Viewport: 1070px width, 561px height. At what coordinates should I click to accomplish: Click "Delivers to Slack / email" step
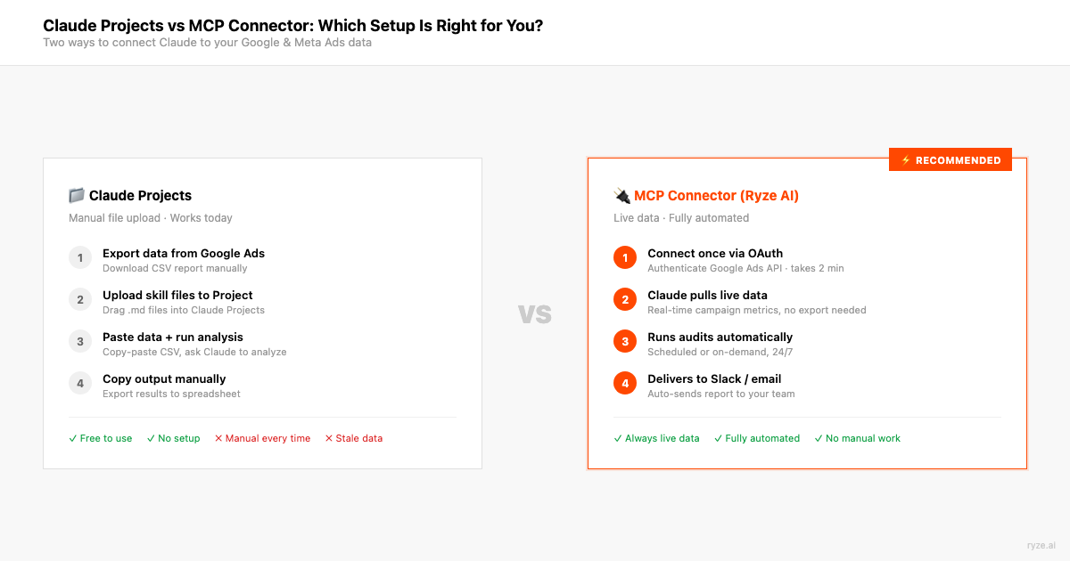point(714,379)
